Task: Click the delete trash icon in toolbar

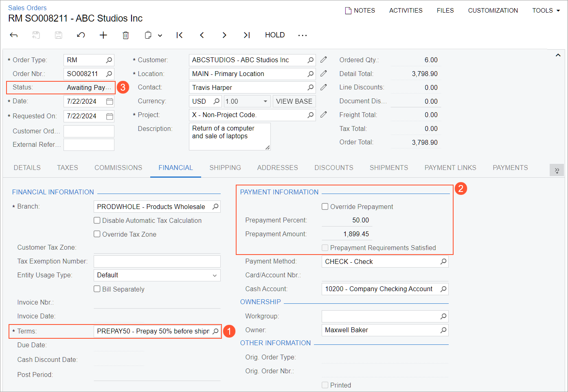Action: click(126, 35)
